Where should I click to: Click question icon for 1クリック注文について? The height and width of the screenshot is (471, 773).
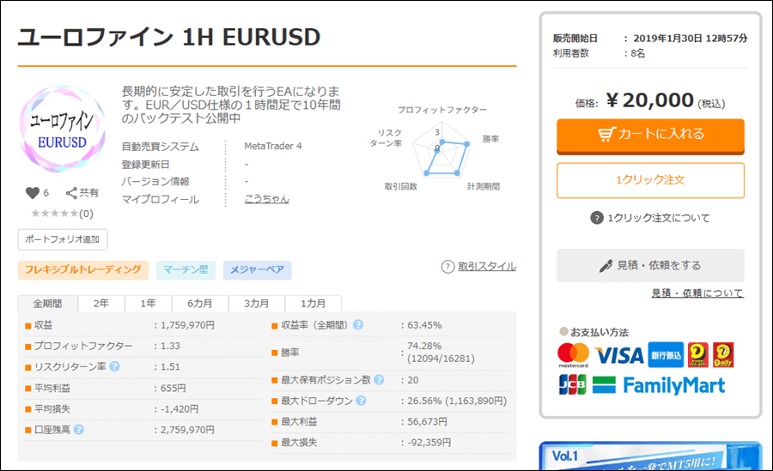pos(597,218)
